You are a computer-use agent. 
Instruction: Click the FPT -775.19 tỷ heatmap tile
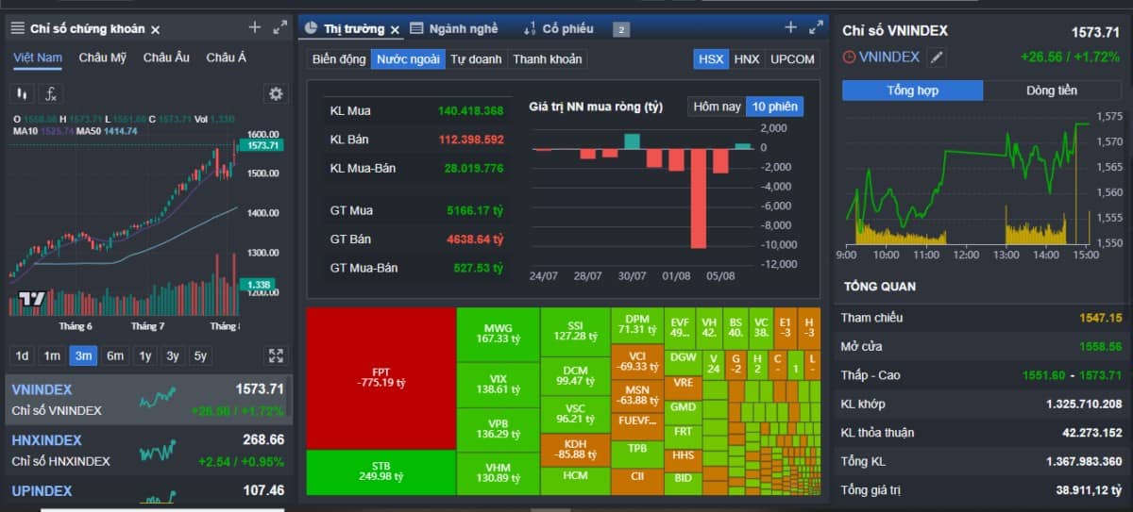point(380,378)
